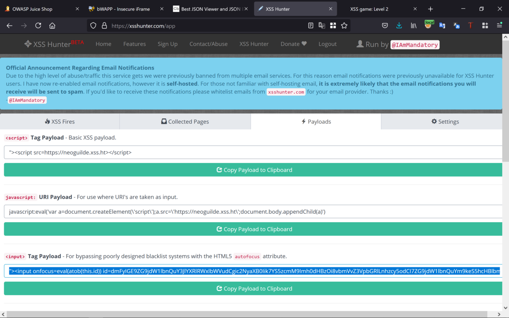Screen dimensions: 509x318
Task: Close the XSS game Level 2 tab
Action: tap(415, 9)
